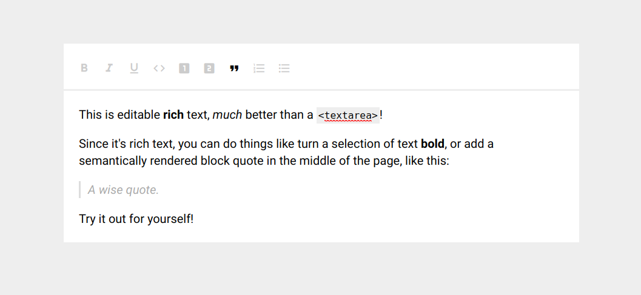Place cursor in "Try it out for yourself!" line
The image size is (641, 295).
136,219
